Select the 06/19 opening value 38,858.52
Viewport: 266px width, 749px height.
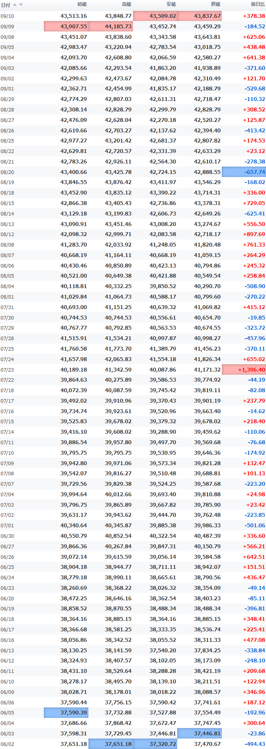74,609
